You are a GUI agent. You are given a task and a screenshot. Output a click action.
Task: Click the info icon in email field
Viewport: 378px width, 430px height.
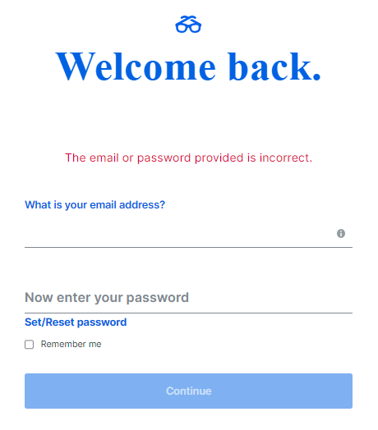[x=341, y=233]
